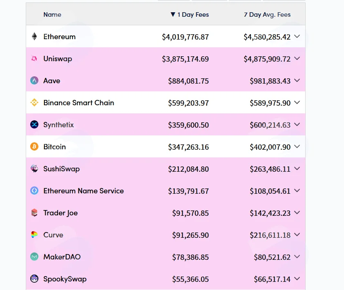Click the Trader Joe logo icon

pos(34,213)
